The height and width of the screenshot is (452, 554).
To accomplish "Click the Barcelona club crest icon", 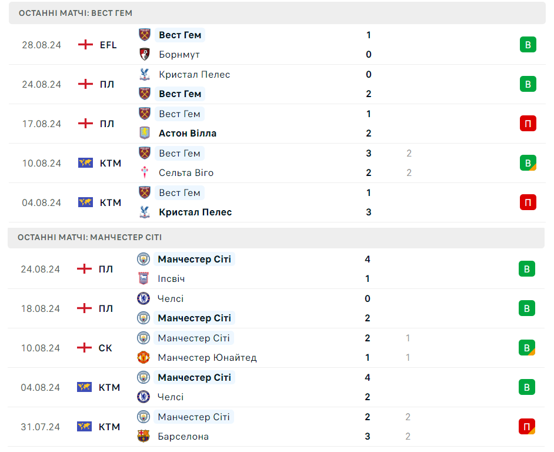I will 143,436.
